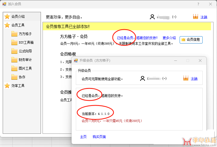This screenshot has width=217, height=147.
Task: Click the 已经是会员,感谢您的支持! blue text
Action: click(137, 38)
